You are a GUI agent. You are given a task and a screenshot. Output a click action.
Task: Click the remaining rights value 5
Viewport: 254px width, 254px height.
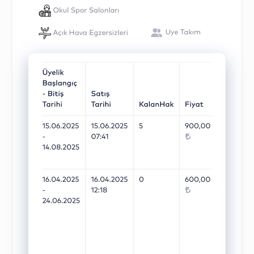click(x=141, y=126)
